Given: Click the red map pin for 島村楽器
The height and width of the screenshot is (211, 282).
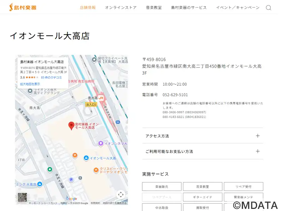Looking at the screenshot, I should [x=72, y=126].
